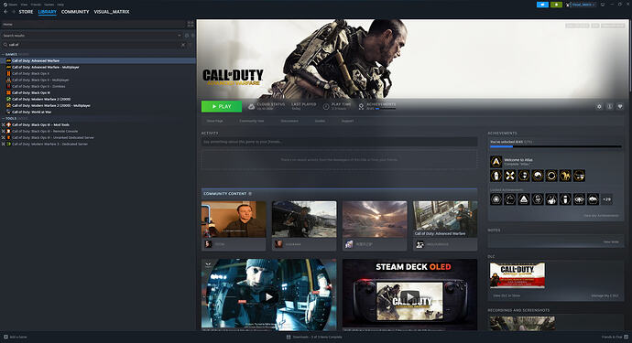
Task: Open the VISUAL_MATRIX profile tab
Action: tap(112, 12)
